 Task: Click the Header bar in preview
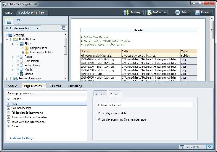click(x=139, y=30)
